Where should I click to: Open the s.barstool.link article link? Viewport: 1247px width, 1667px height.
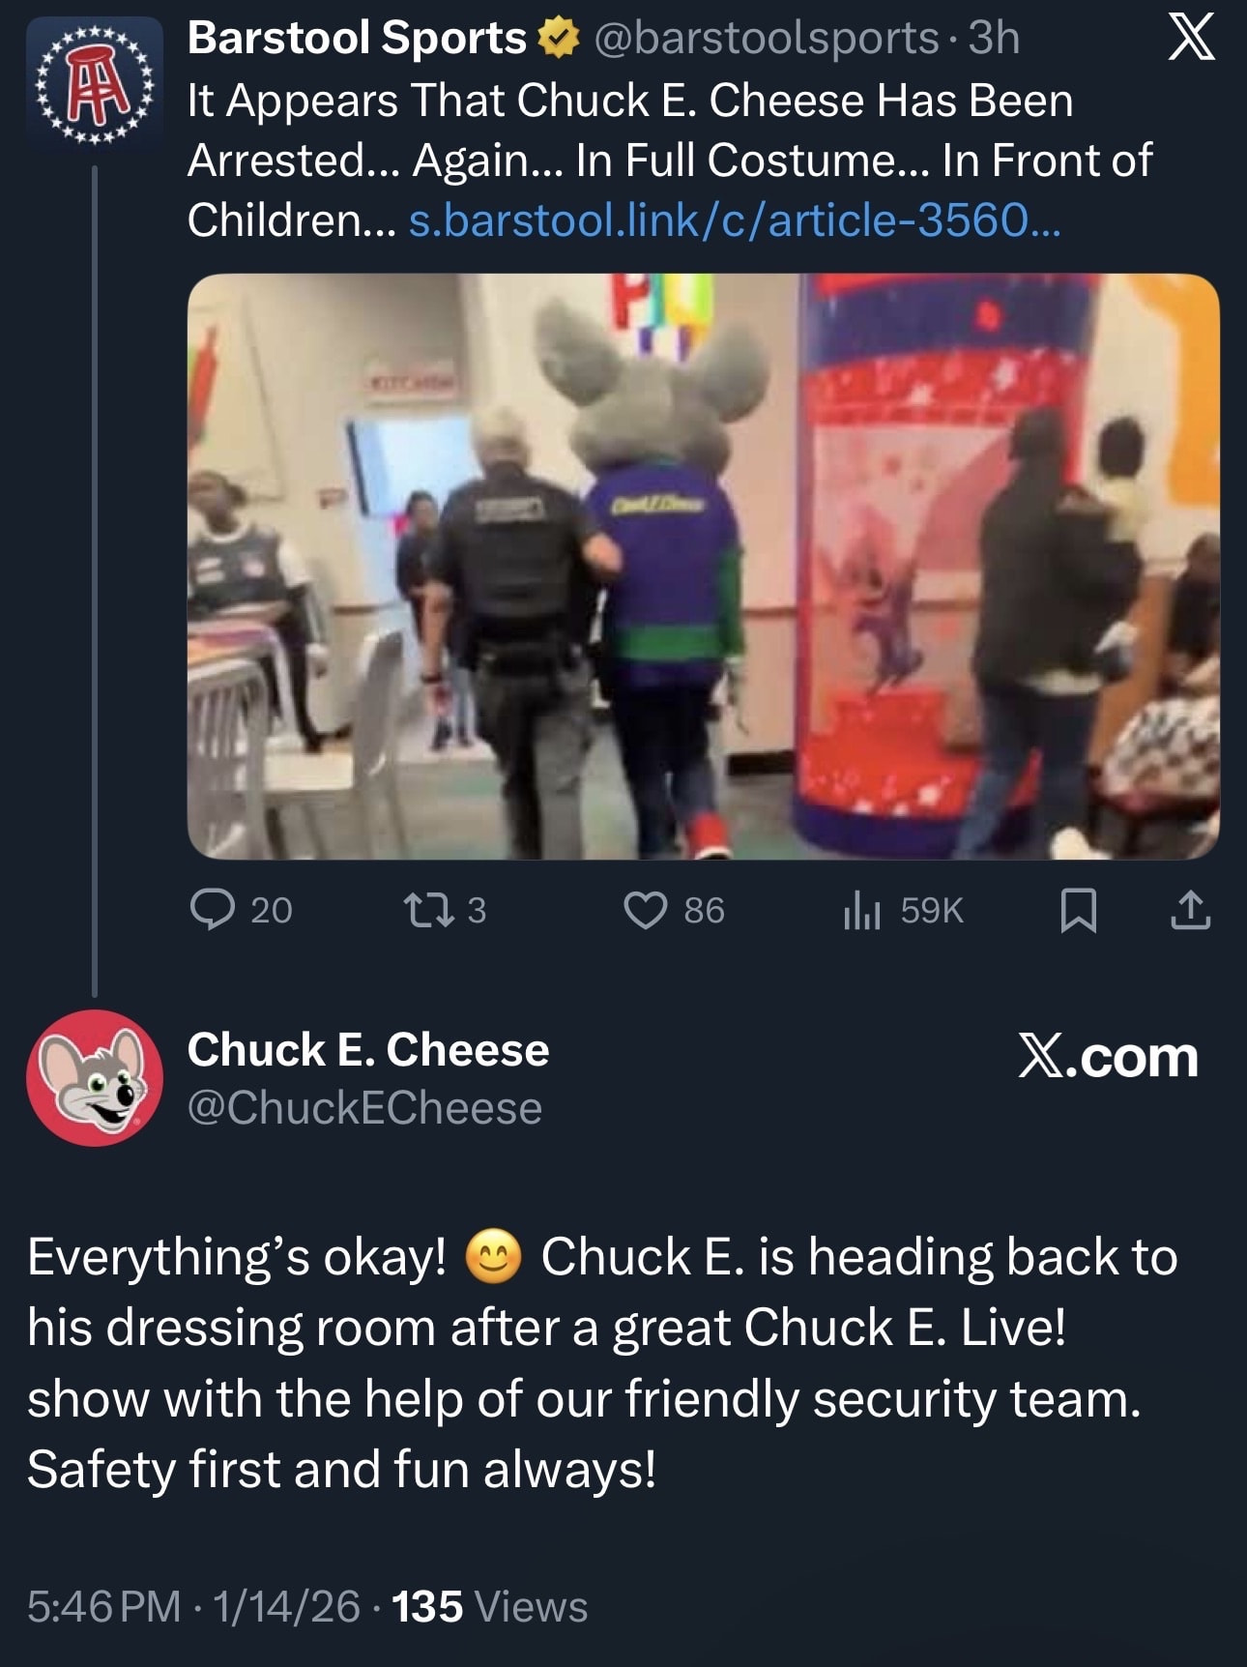[735, 220]
